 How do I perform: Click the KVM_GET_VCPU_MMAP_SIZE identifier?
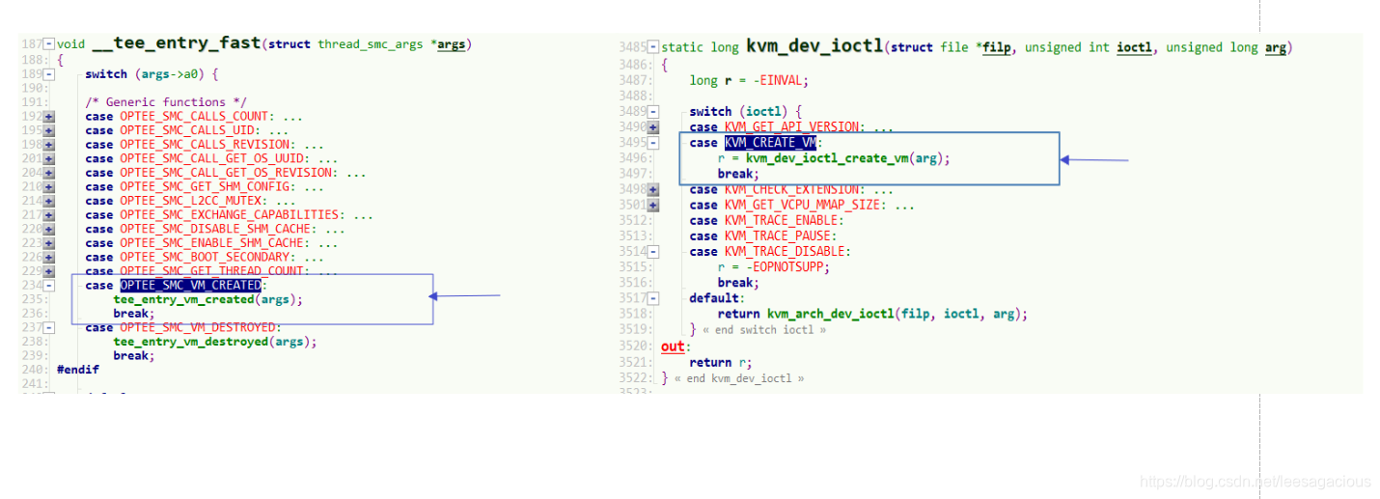point(802,205)
